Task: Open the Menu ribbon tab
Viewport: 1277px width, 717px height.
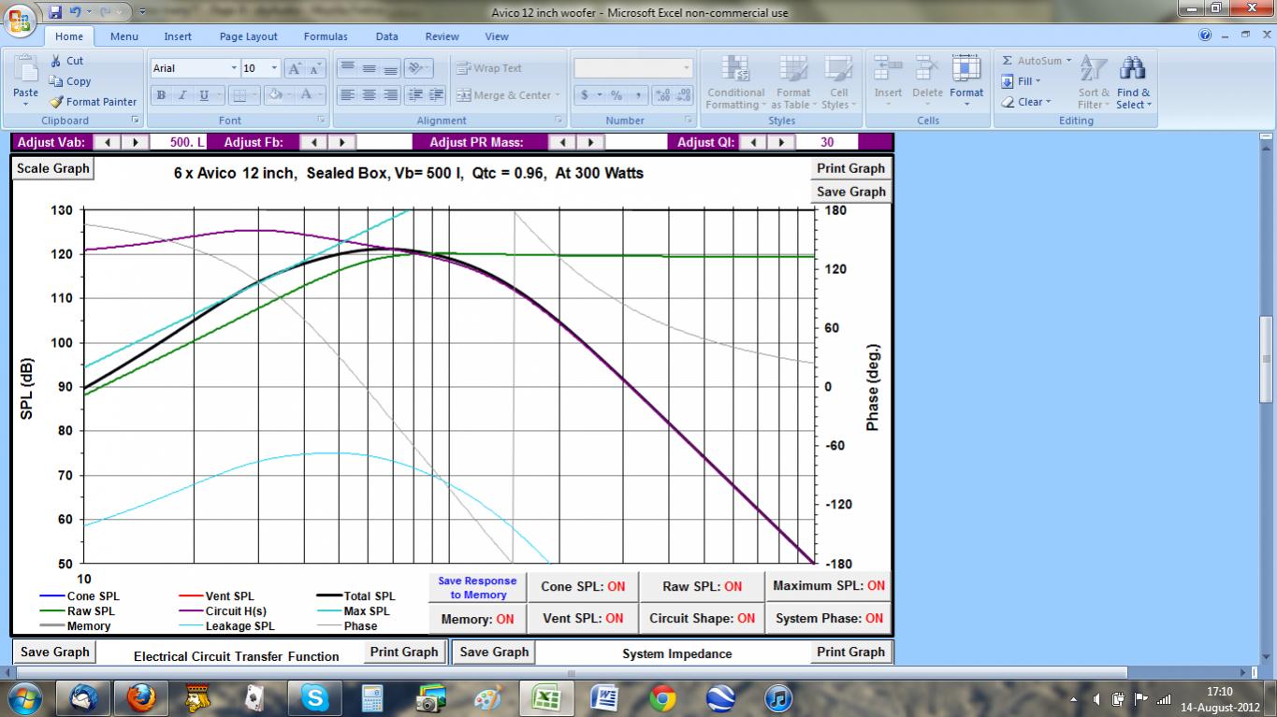Action: pos(123,36)
